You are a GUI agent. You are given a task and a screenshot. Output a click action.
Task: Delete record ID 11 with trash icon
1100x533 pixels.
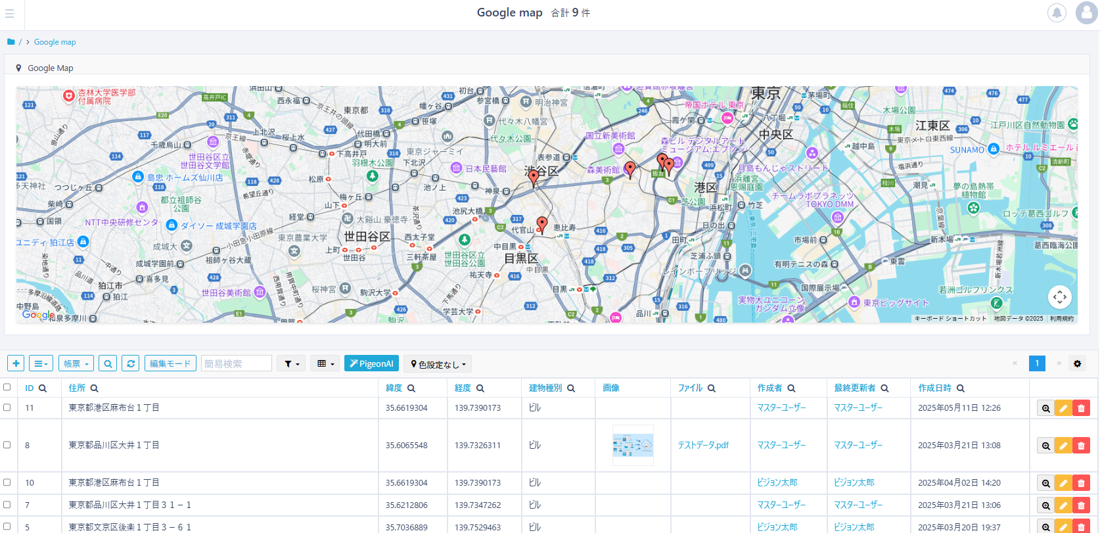pyautogui.click(x=1081, y=408)
